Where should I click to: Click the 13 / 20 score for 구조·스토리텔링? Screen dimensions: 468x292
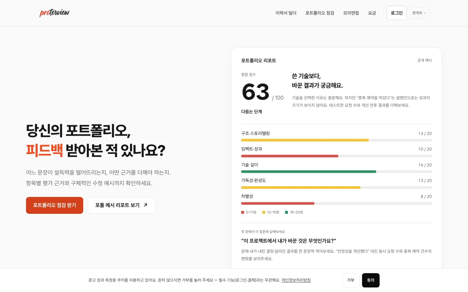pyautogui.click(x=425, y=134)
